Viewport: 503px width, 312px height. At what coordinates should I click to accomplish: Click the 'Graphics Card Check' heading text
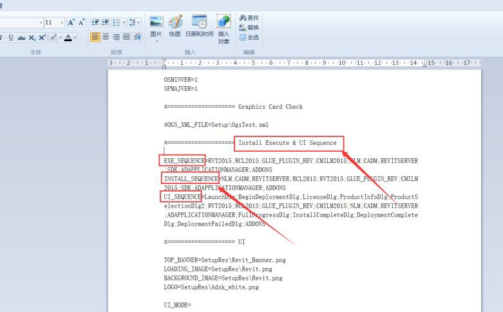[270, 107]
